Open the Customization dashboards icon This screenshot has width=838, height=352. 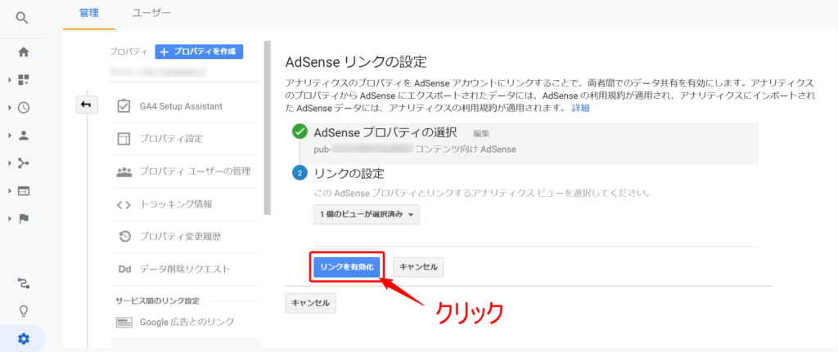24,80
